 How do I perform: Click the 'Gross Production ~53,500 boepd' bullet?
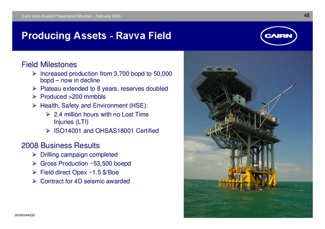tap(86, 164)
